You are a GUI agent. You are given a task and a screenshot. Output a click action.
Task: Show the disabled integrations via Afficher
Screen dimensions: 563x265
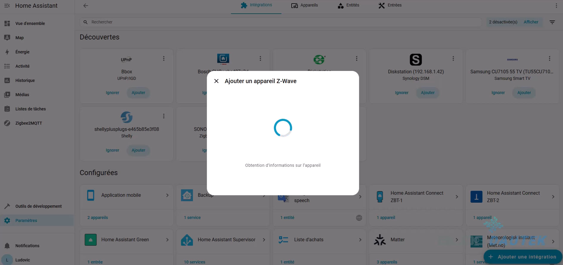[531, 22]
